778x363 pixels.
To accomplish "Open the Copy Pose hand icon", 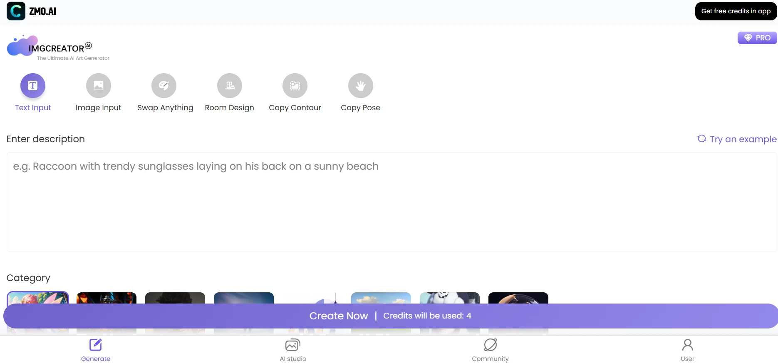I will click(x=361, y=86).
